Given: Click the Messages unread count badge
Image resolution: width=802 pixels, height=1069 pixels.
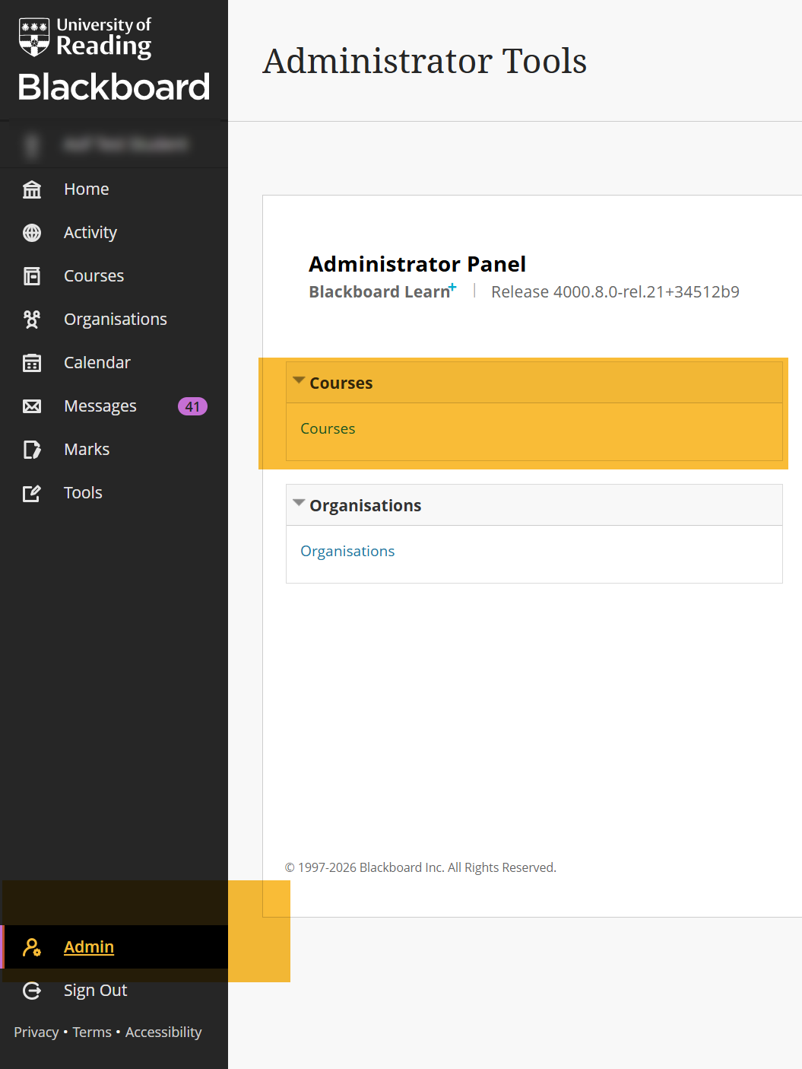Looking at the screenshot, I should coord(192,406).
